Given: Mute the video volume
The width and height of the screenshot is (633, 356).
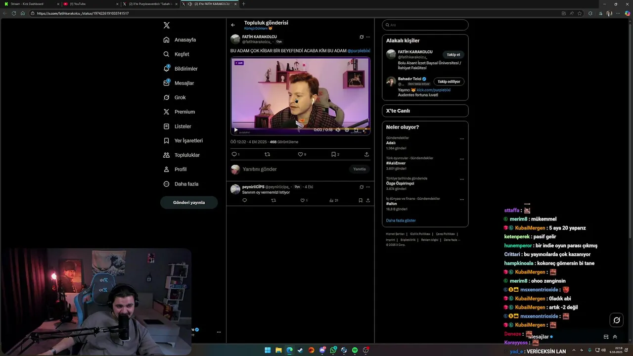Looking at the screenshot, I should point(338,130).
